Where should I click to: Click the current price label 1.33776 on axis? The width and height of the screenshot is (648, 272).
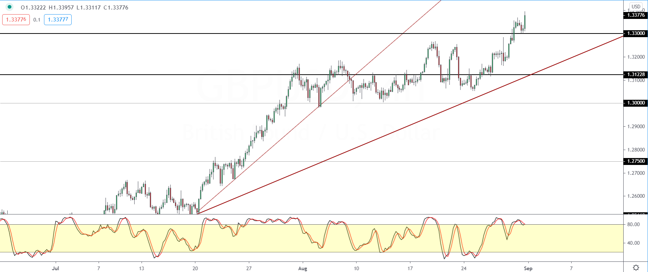[x=636, y=15]
